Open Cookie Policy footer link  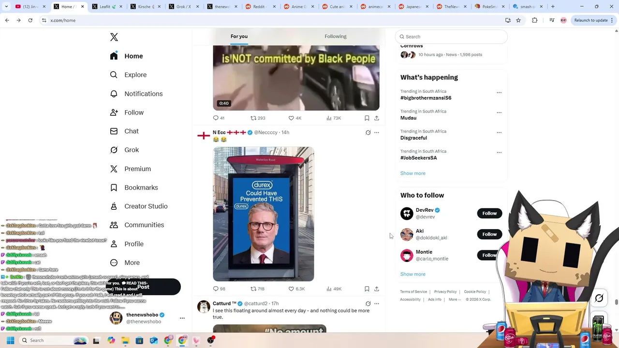tap(475, 292)
